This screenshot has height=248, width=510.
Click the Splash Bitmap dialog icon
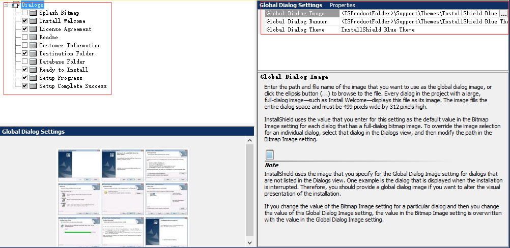tap(33, 13)
